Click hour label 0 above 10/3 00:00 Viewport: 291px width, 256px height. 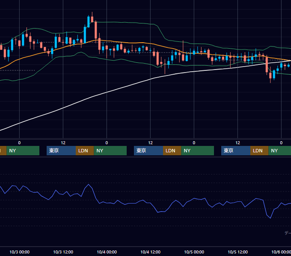pos(19,143)
